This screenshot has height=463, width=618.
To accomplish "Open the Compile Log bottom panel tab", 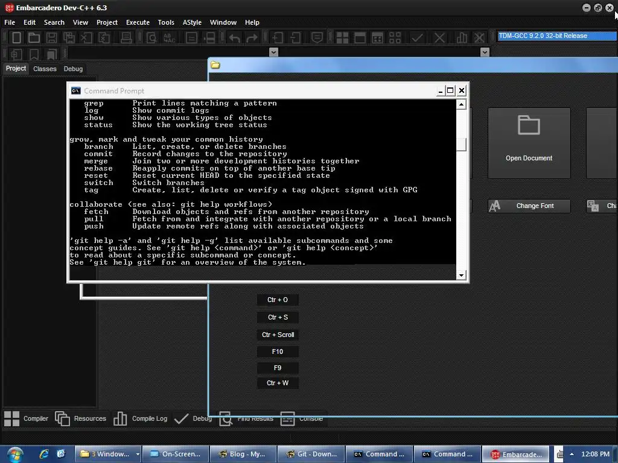I will click(140, 418).
